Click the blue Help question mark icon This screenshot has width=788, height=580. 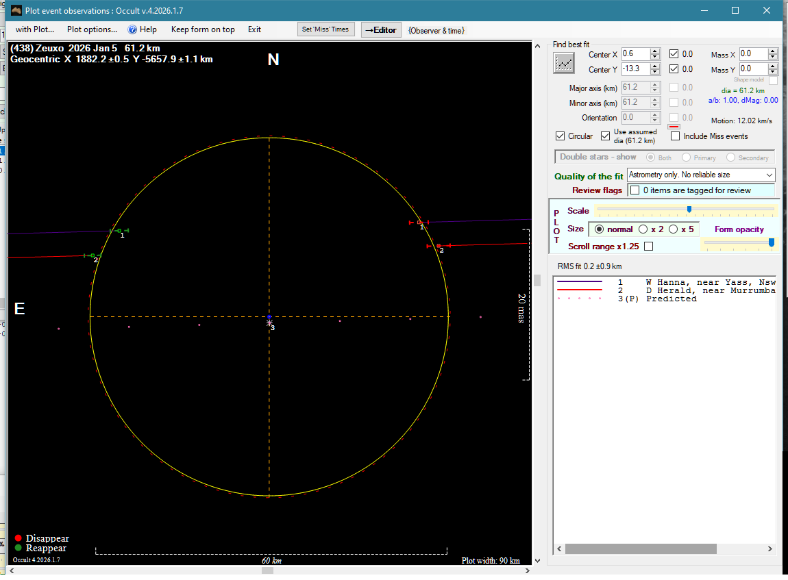(133, 29)
